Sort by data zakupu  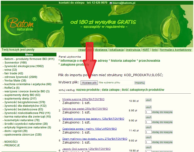point(111,90)
